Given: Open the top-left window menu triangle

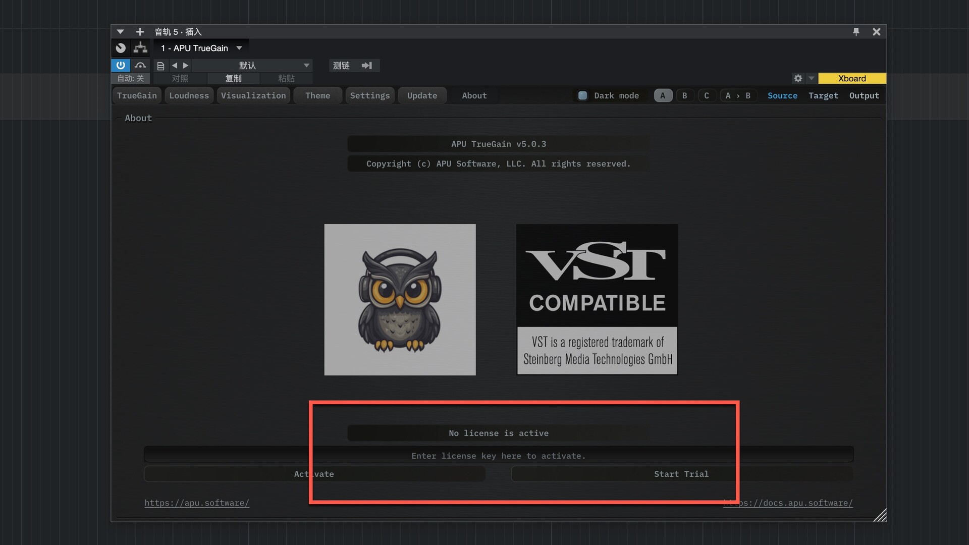Looking at the screenshot, I should click(120, 32).
